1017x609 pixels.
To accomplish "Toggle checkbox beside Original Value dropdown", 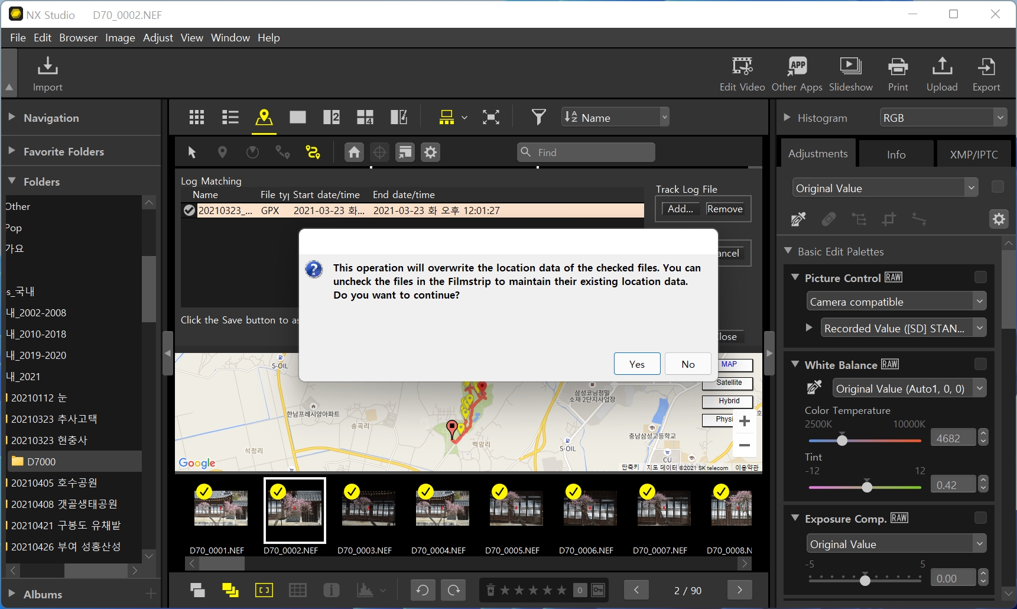I will tap(997, 187).
